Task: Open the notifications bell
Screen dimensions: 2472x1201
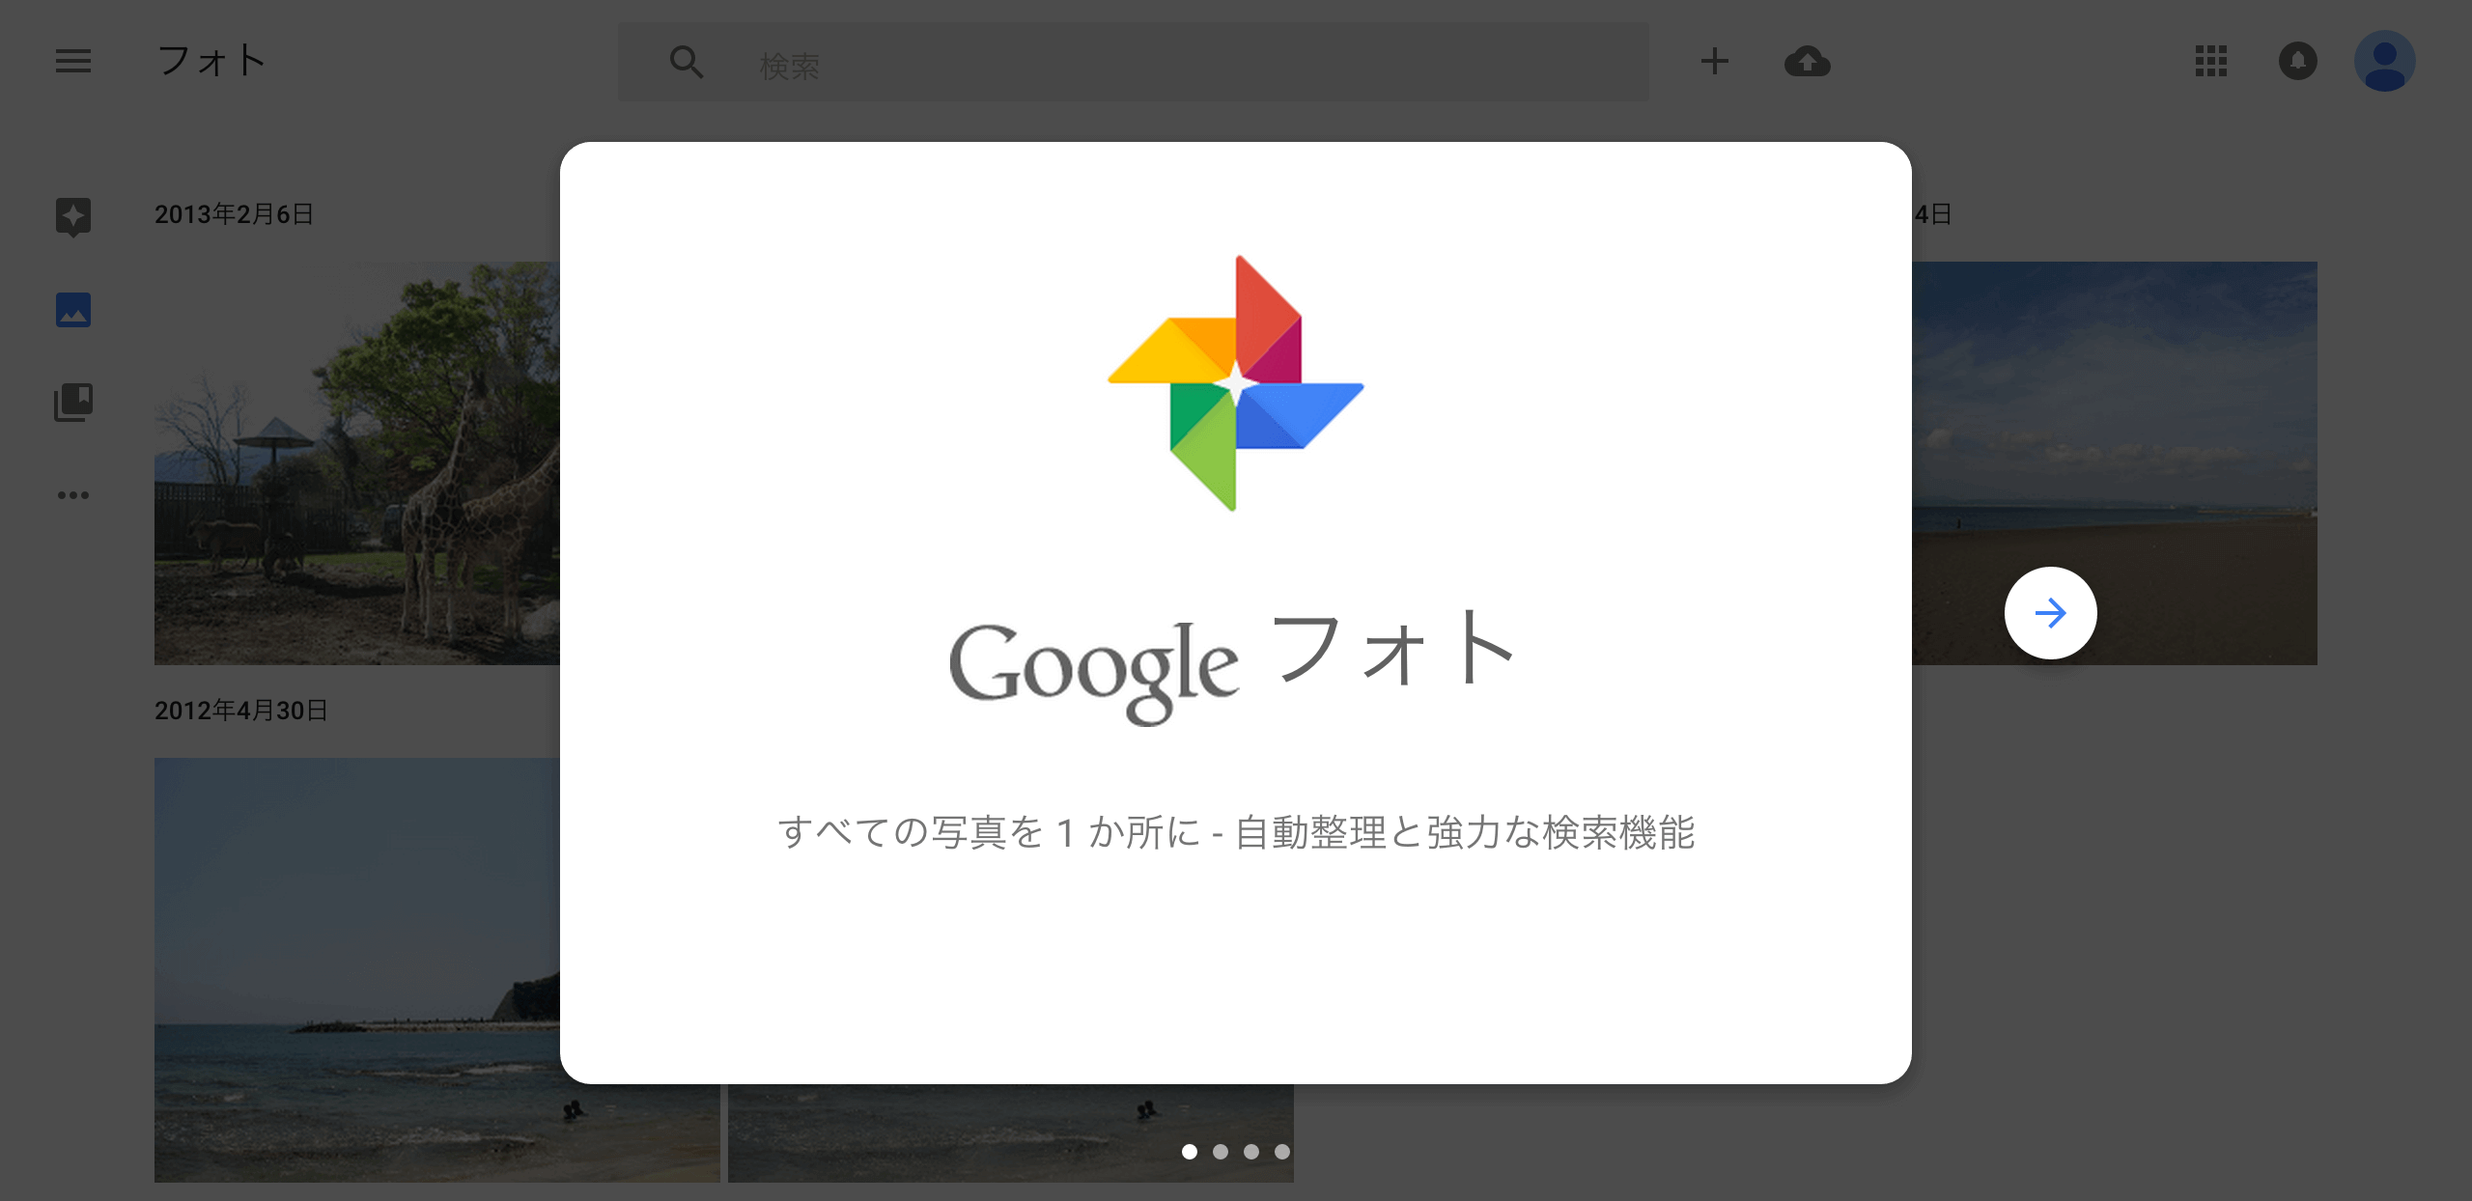Action: (2298, 62)
